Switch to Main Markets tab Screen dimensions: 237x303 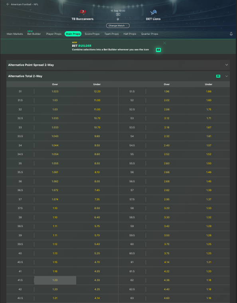15,34
